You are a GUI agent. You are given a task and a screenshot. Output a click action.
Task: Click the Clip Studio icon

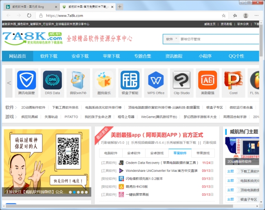pos(181,80)
